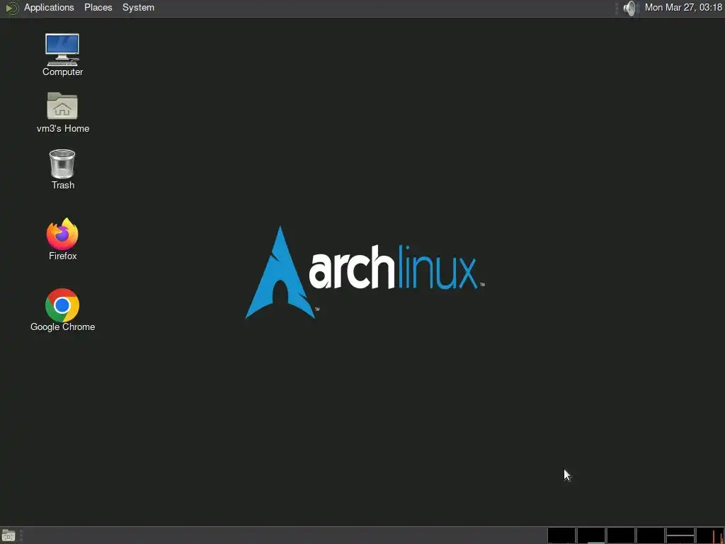Screen dimensions: 725x544
Task: Open the calendar from the clock Mon Mar 27, 03:18
Action: (683, 8)
